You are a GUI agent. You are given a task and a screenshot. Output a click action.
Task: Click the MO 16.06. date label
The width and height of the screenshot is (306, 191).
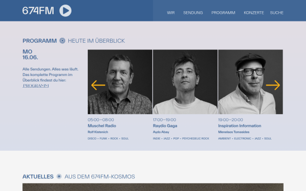click(30, 54)
